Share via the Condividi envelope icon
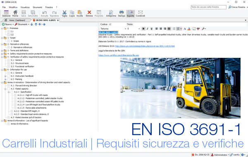 pos(140,14)
